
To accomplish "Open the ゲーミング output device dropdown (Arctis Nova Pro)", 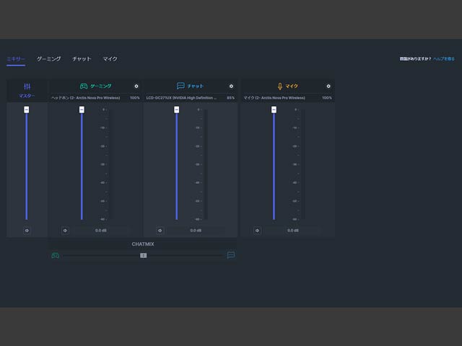I will tap(85, 98).
